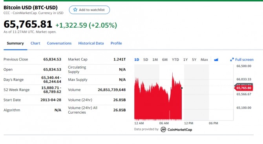The height and width of the screenshot is (144, 263).
Task: Open the chart type icon beside Max
Action: click(x=216, y=59)
